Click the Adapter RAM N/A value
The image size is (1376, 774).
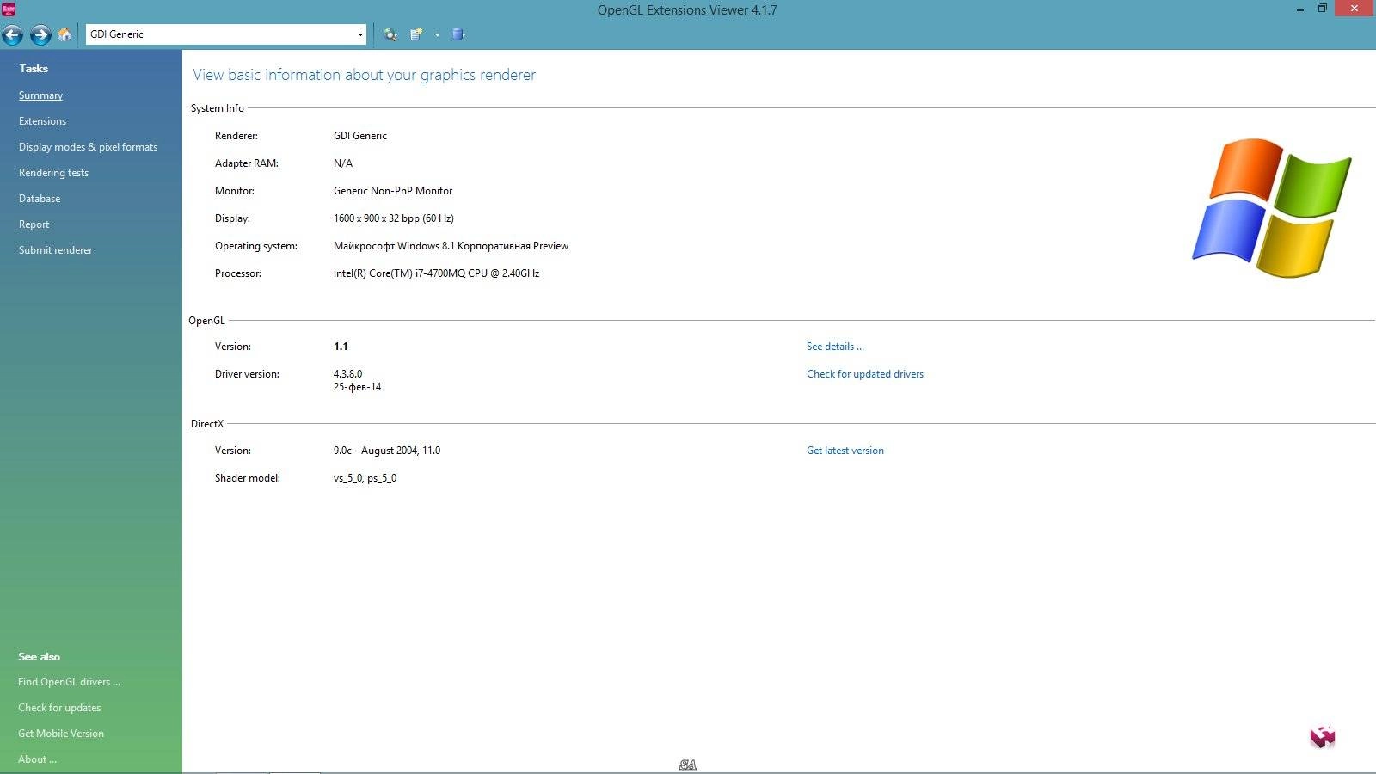pos(343,163)
